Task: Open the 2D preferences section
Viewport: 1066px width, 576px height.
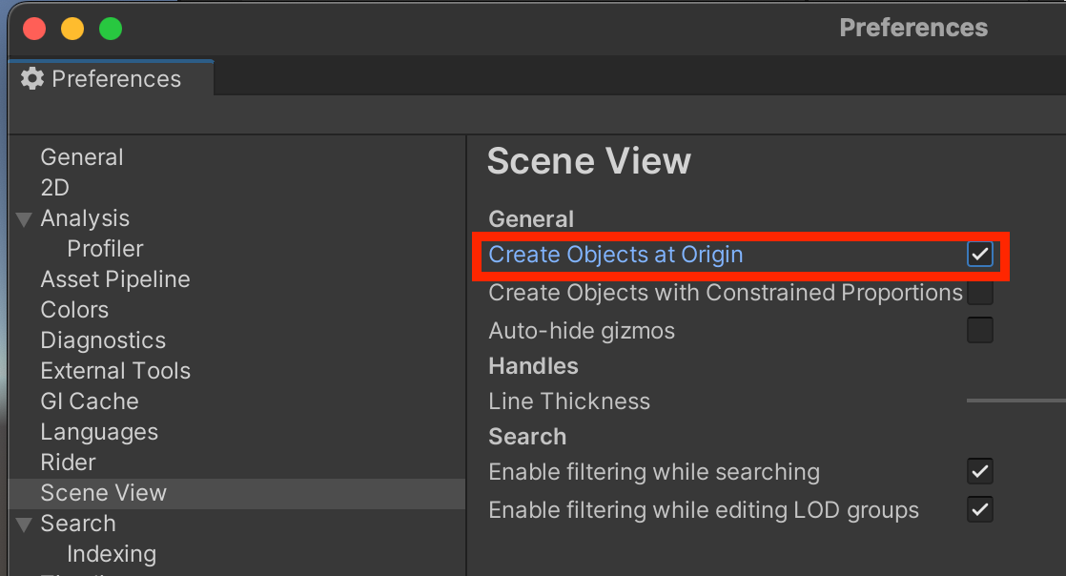Action: coord(54,187)
